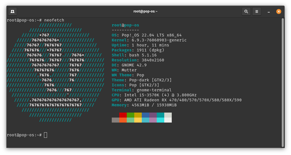Open the hamburger menu

[257, 11]
